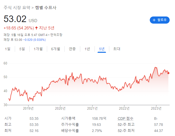Click the CDP 점수 label
175x136 pixels.
click(125, 118)
